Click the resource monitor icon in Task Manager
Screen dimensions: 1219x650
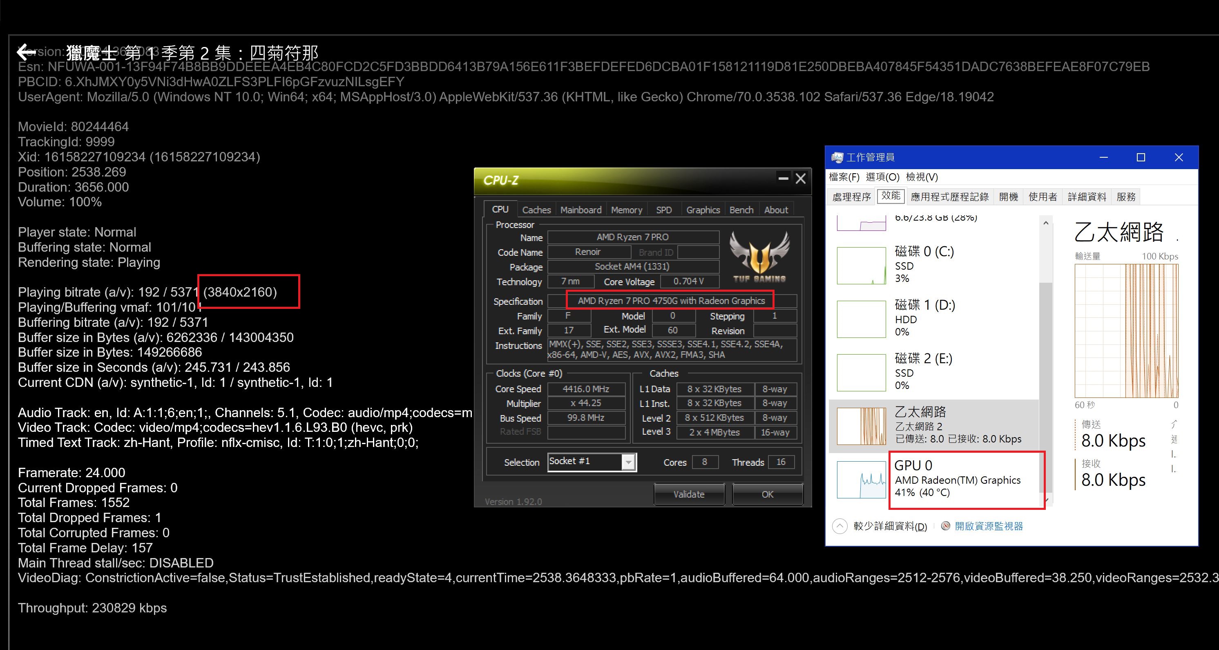click(945, 526)
